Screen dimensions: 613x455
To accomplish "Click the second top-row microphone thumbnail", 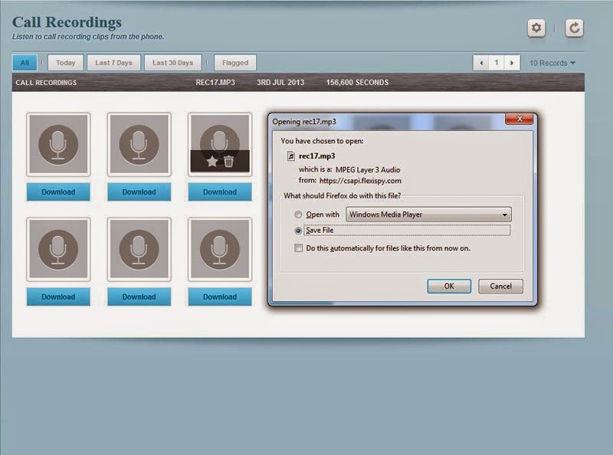I will 139,144.
